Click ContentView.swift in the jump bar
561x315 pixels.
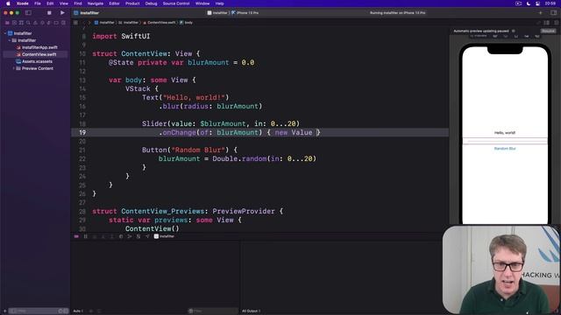click(x=160, y=23)
